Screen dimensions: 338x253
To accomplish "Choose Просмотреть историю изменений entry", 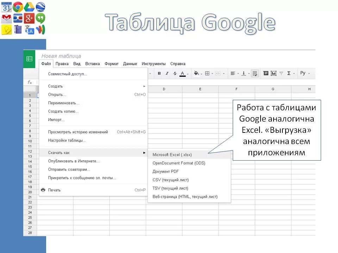I will coord(93,132).
